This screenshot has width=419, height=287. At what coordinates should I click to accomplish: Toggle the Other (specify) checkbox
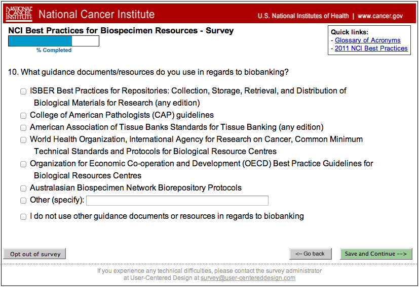coord(23,201)
